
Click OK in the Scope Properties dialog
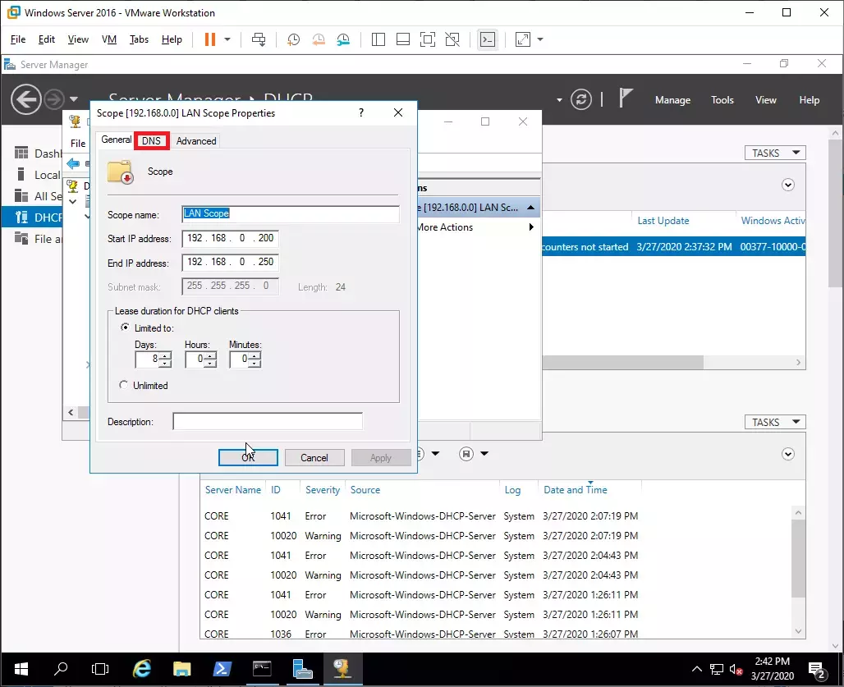coord(248,458)
